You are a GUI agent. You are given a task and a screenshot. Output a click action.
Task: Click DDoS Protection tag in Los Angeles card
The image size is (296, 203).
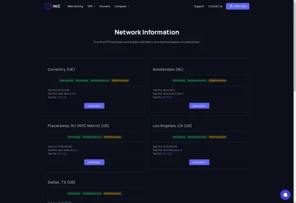217,137
